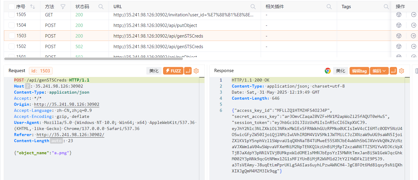Select the row 1504 putObject request
The image size is (418, 180).
tap(155, 25)
